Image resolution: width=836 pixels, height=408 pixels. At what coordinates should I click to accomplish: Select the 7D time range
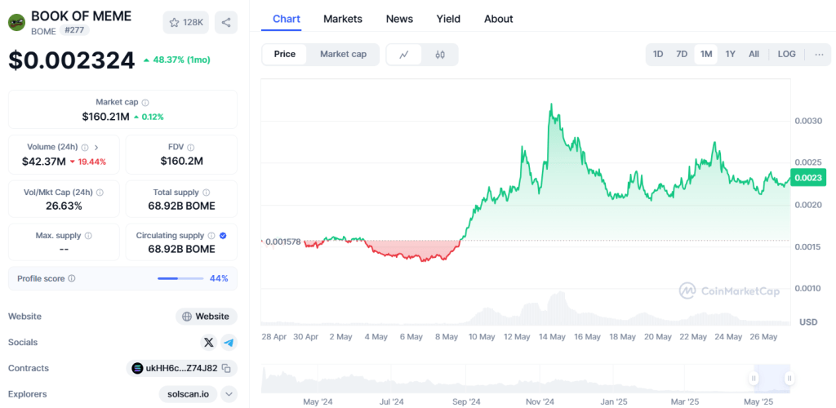coord(681,54)
